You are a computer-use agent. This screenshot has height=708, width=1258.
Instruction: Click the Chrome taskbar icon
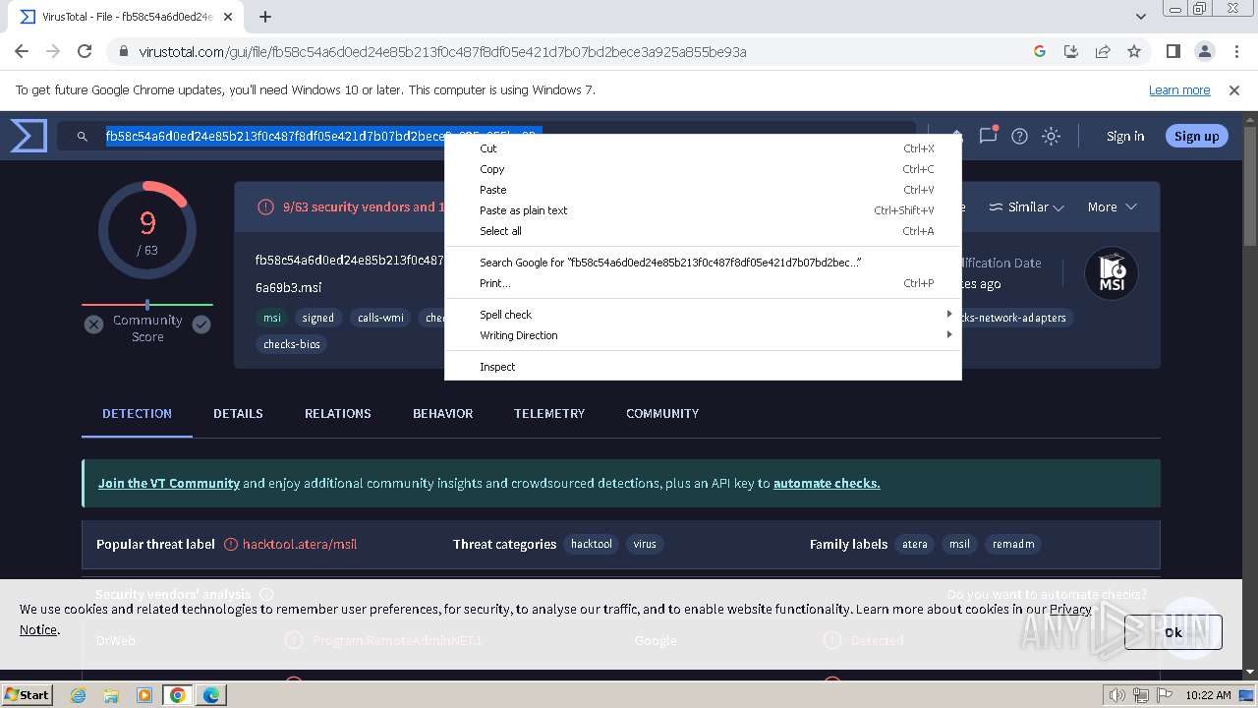(178, 695)
